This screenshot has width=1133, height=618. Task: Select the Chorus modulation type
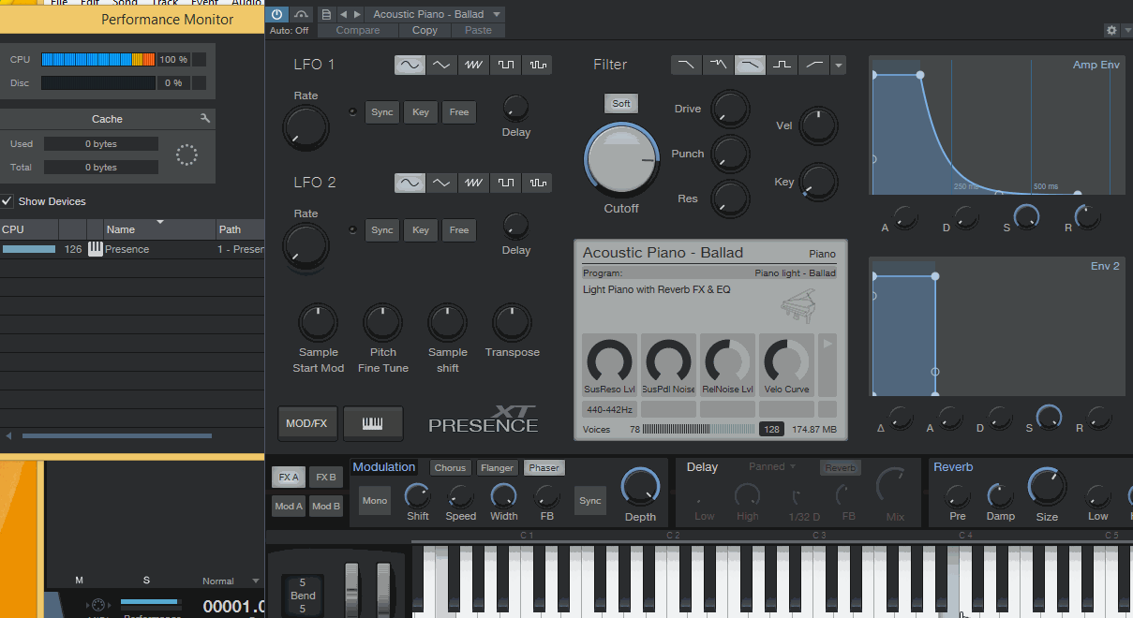[451, 468]
